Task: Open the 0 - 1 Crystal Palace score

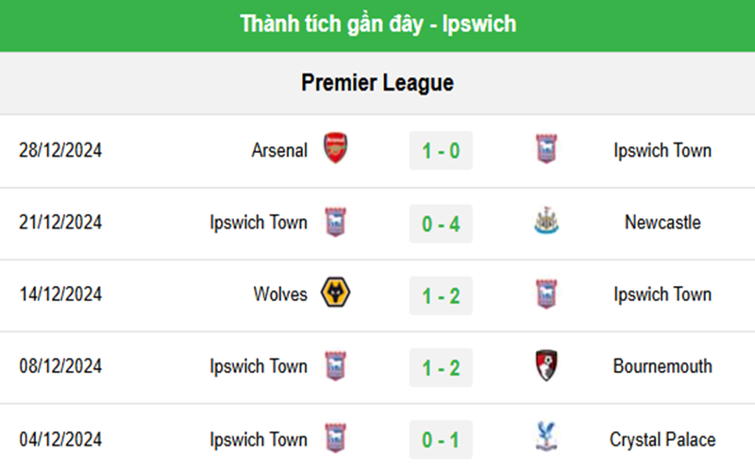Action: pyautogui.click(x=441, y=439)
